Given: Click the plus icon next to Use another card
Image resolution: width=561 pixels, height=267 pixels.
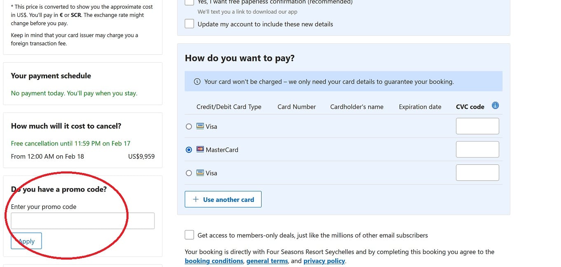Looking at the screenshot, I should pos(195,199).
